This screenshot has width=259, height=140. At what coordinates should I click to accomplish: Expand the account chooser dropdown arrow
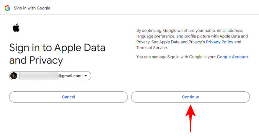86,76
